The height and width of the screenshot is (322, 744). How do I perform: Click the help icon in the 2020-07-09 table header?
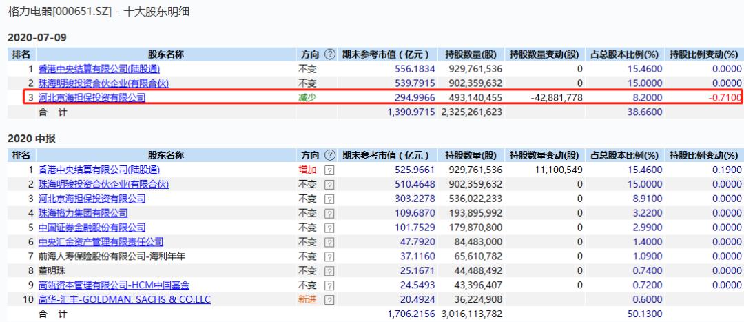(330, 54)
